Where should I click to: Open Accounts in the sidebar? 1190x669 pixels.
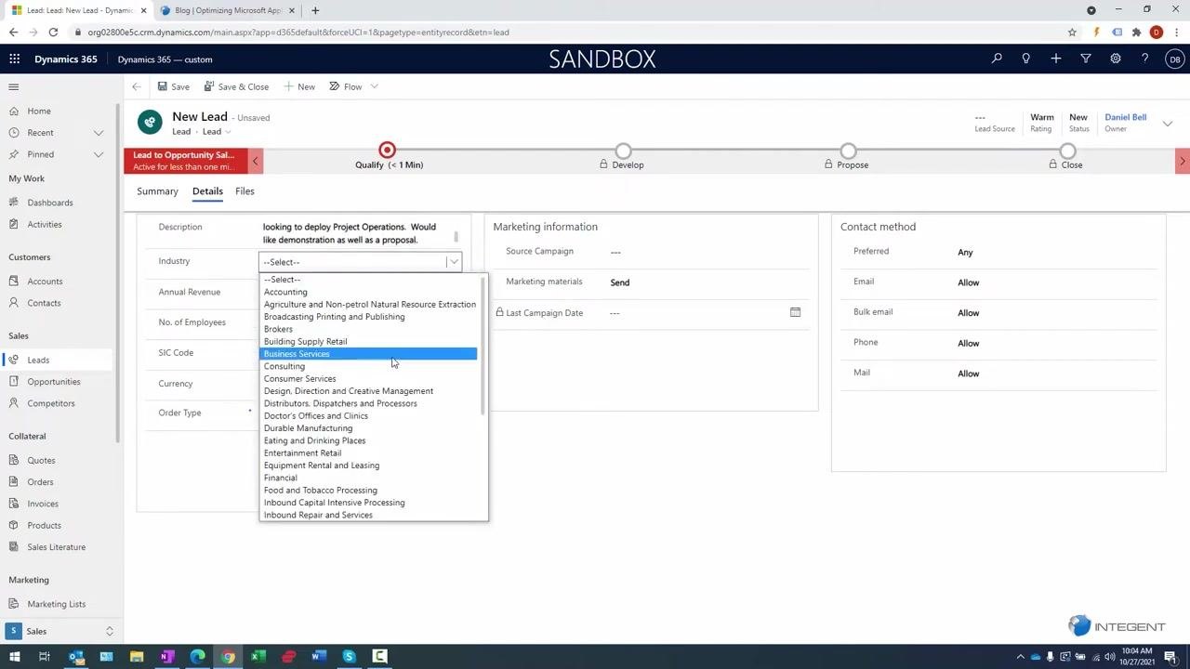coord(45,282)
